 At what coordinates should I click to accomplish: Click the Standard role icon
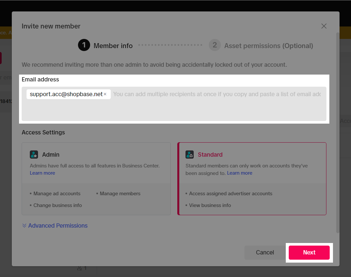click(189, 155)
